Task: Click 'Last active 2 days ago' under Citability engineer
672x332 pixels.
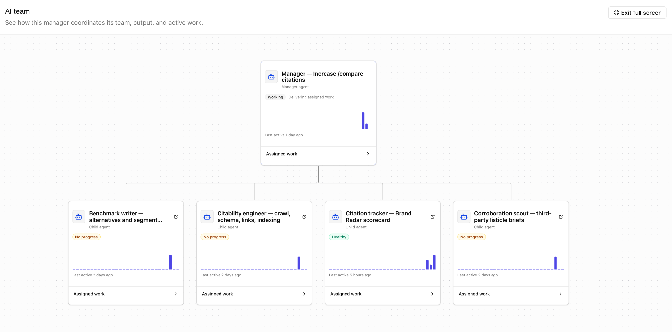Action: [x=221, y=275]
